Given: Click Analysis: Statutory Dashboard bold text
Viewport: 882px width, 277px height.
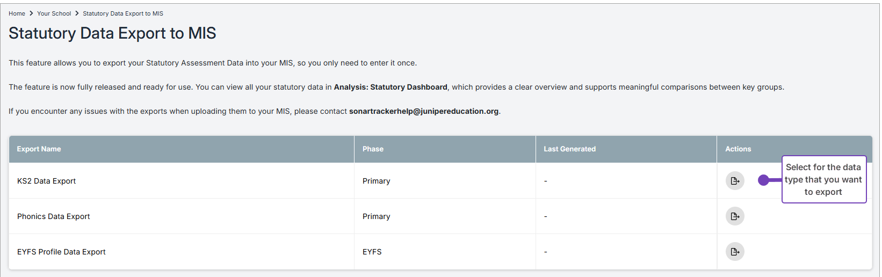Looking at the screenshot, I should [391, 87].
